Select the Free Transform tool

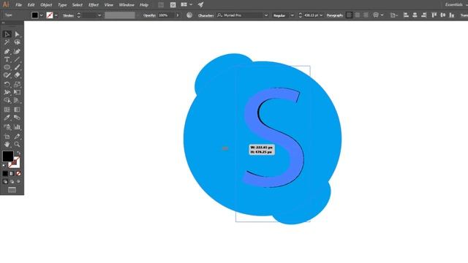[x=17, y=93]
